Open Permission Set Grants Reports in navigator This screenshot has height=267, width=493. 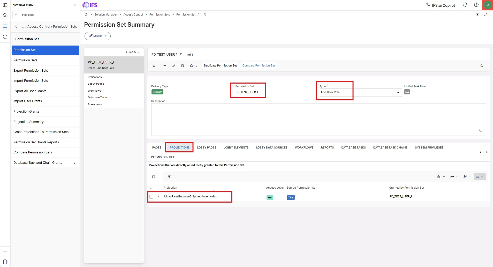(x=45, y=142)
